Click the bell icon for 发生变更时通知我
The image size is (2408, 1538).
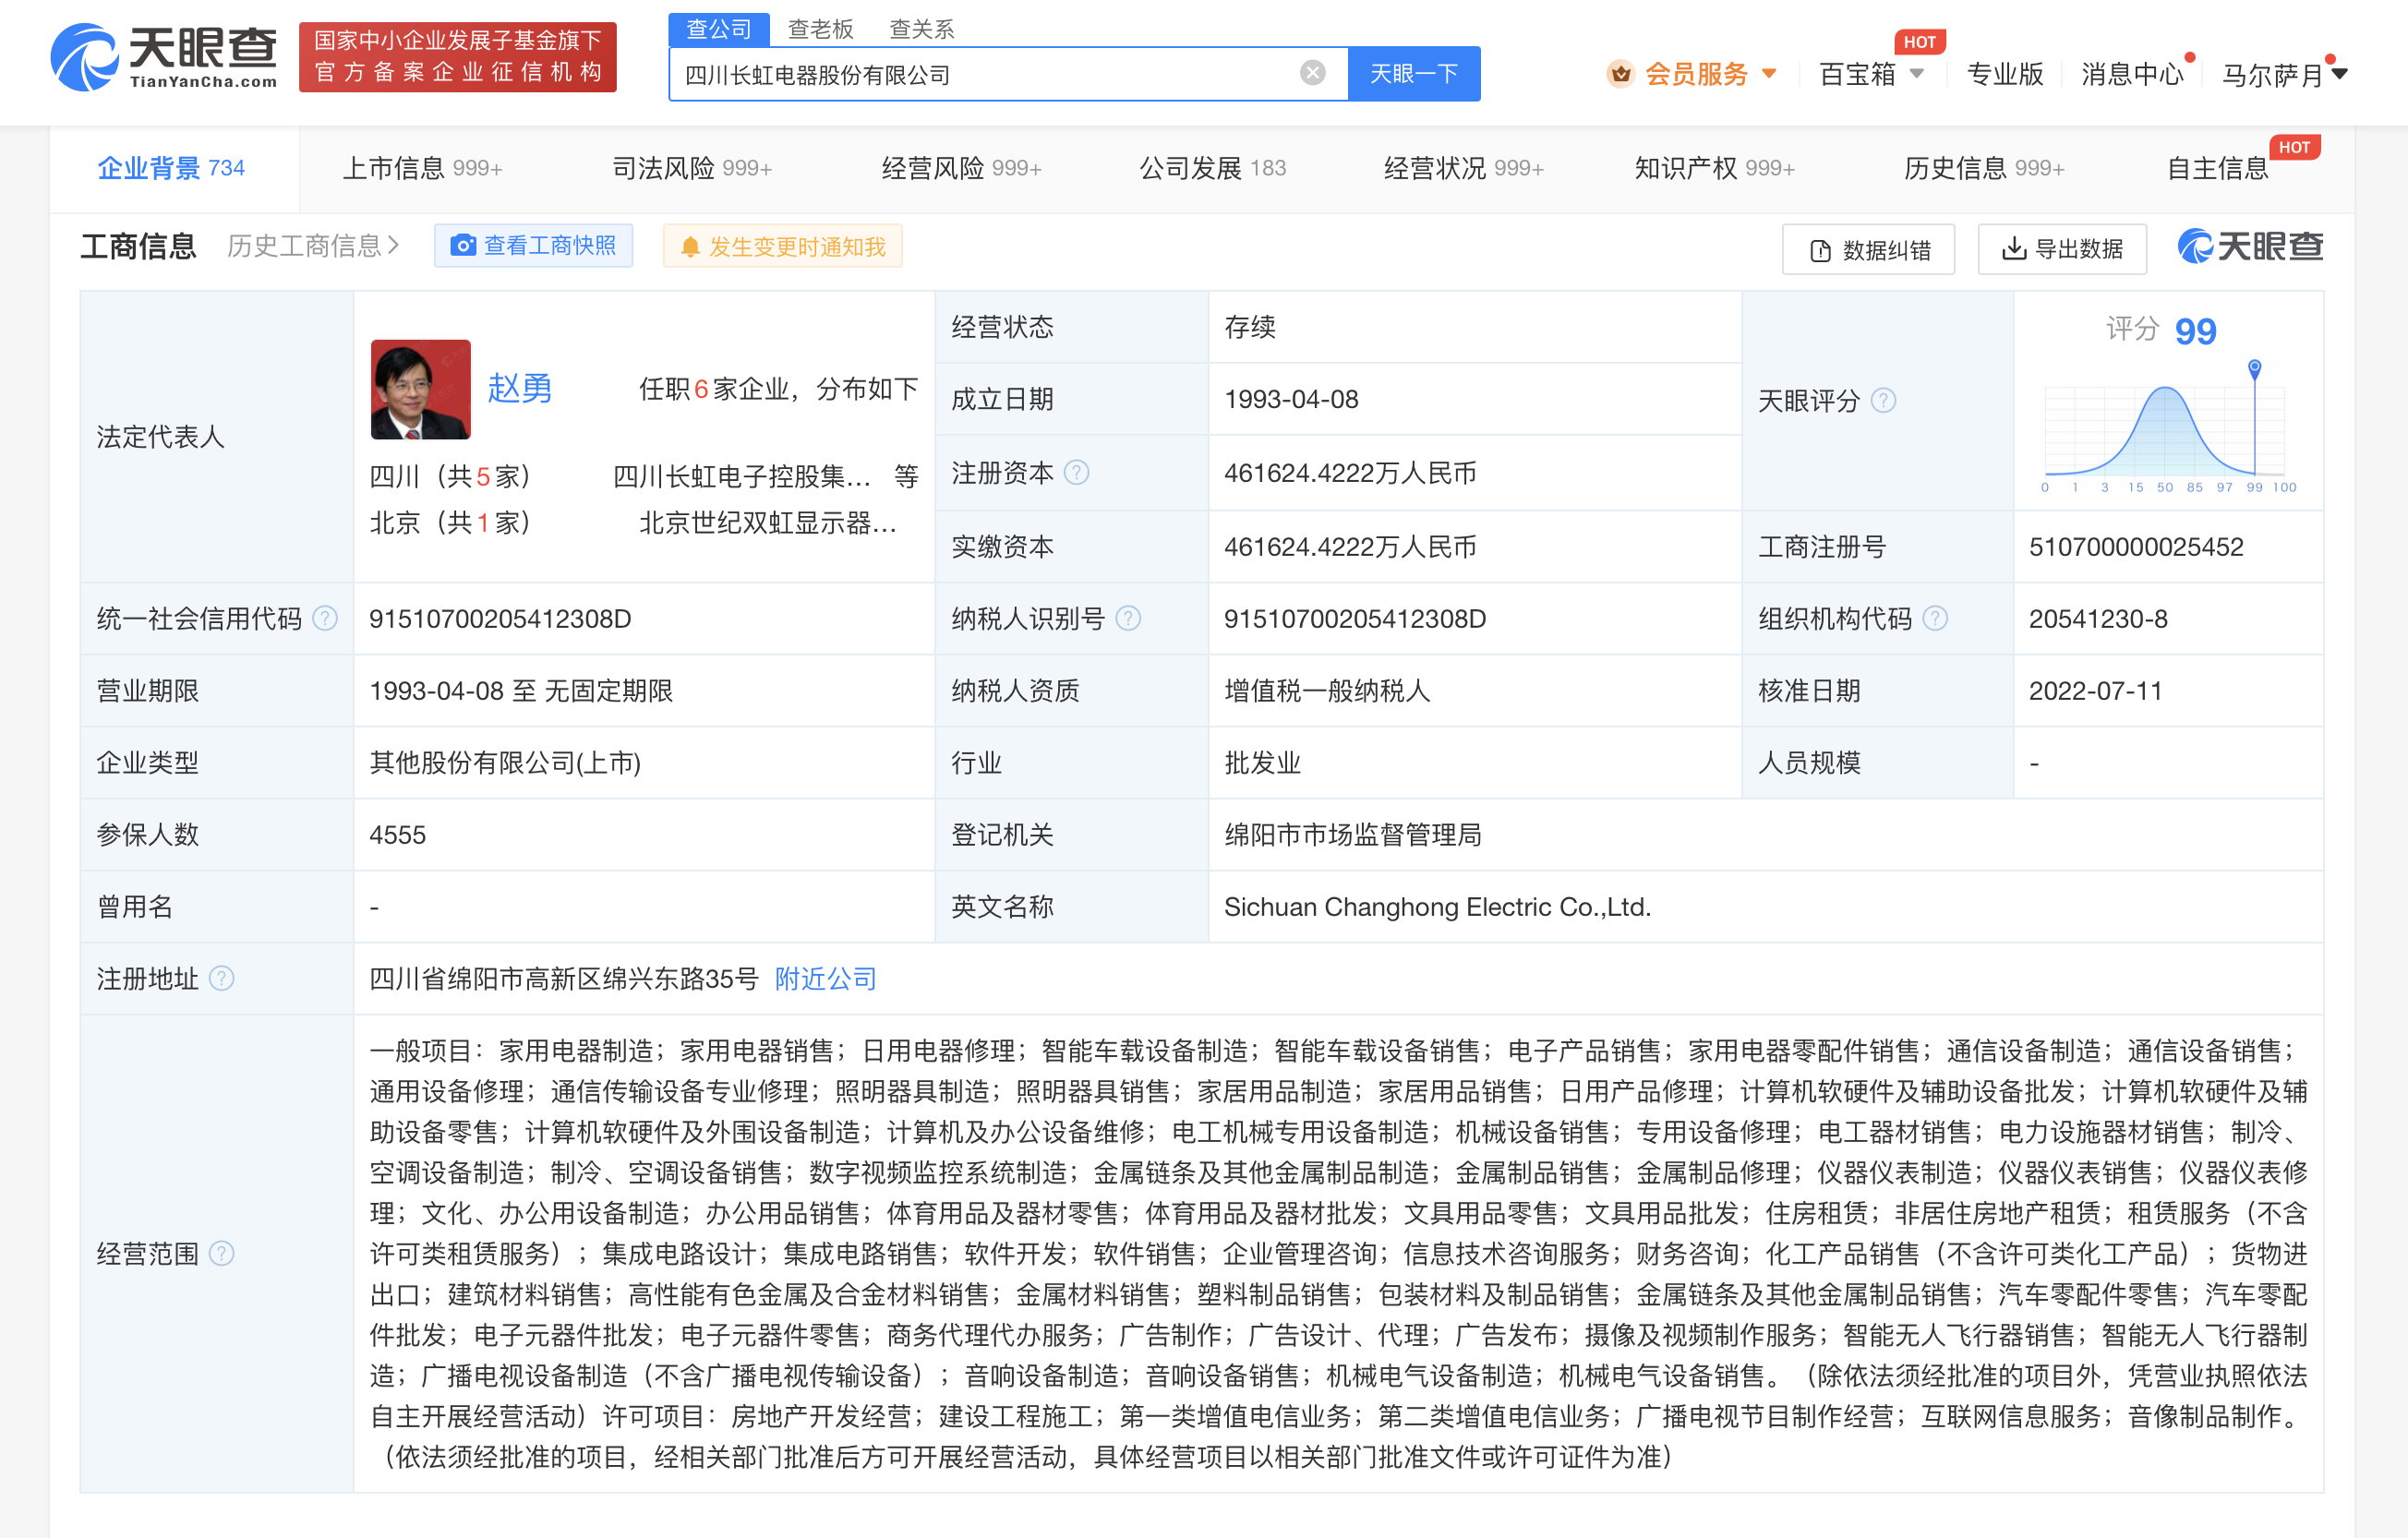[x=690, y=245]
